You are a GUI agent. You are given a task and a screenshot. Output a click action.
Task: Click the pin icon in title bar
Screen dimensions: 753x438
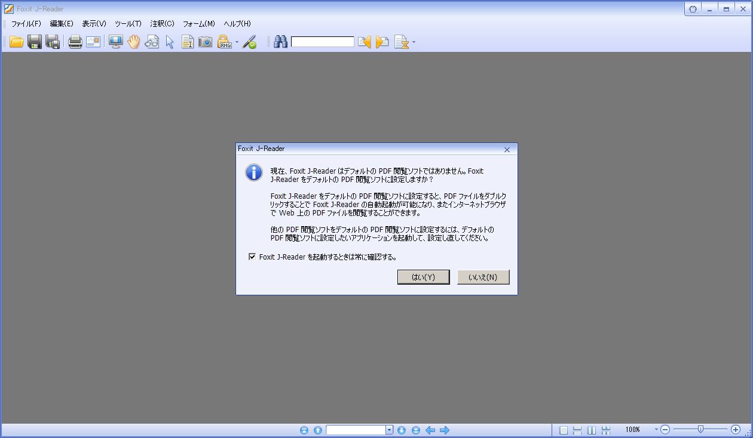(693, 8)
